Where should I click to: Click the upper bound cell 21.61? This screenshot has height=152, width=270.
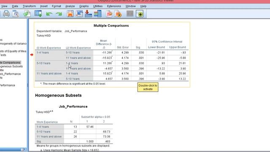[182, 63]
